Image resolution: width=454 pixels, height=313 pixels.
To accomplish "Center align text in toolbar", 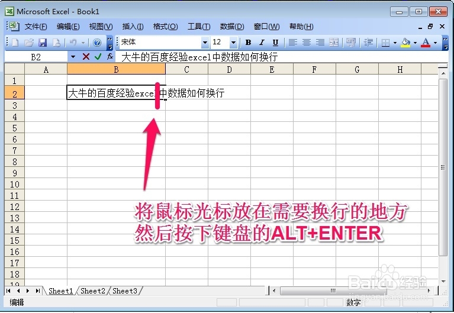I will (x=307, y=43).
